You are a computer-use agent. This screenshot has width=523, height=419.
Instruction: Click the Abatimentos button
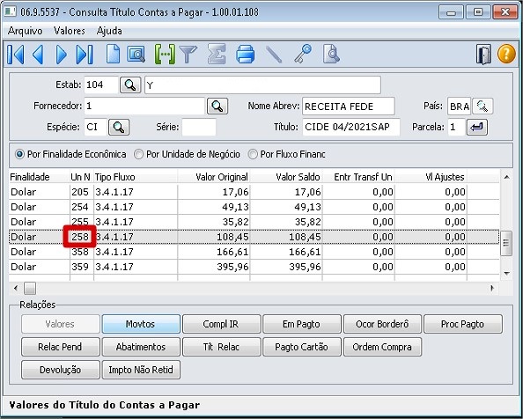tap(141, 347)
